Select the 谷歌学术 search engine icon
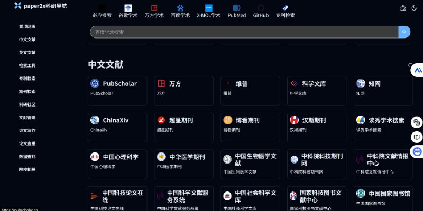The width and height of the screenshot is (423, 211). click(128, 8)
